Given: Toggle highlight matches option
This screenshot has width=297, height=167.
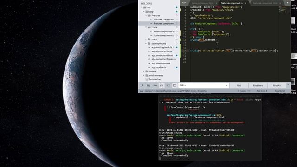Looking at the screenshot, I should (x=174, y=85).
